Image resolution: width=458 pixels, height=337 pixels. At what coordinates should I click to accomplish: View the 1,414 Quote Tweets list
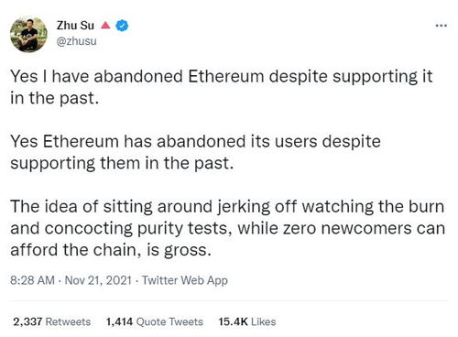pyautogui.click(x=155, y=321)
